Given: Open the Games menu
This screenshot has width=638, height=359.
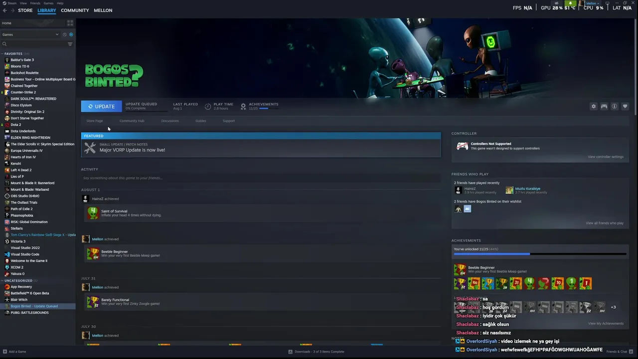Looking at the screenshot, I should (x=48, y=3).
